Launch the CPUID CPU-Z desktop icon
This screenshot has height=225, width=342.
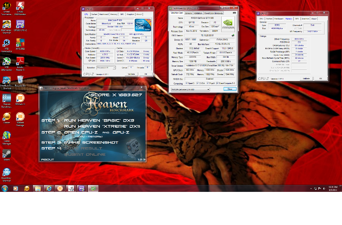click(20, 26)
